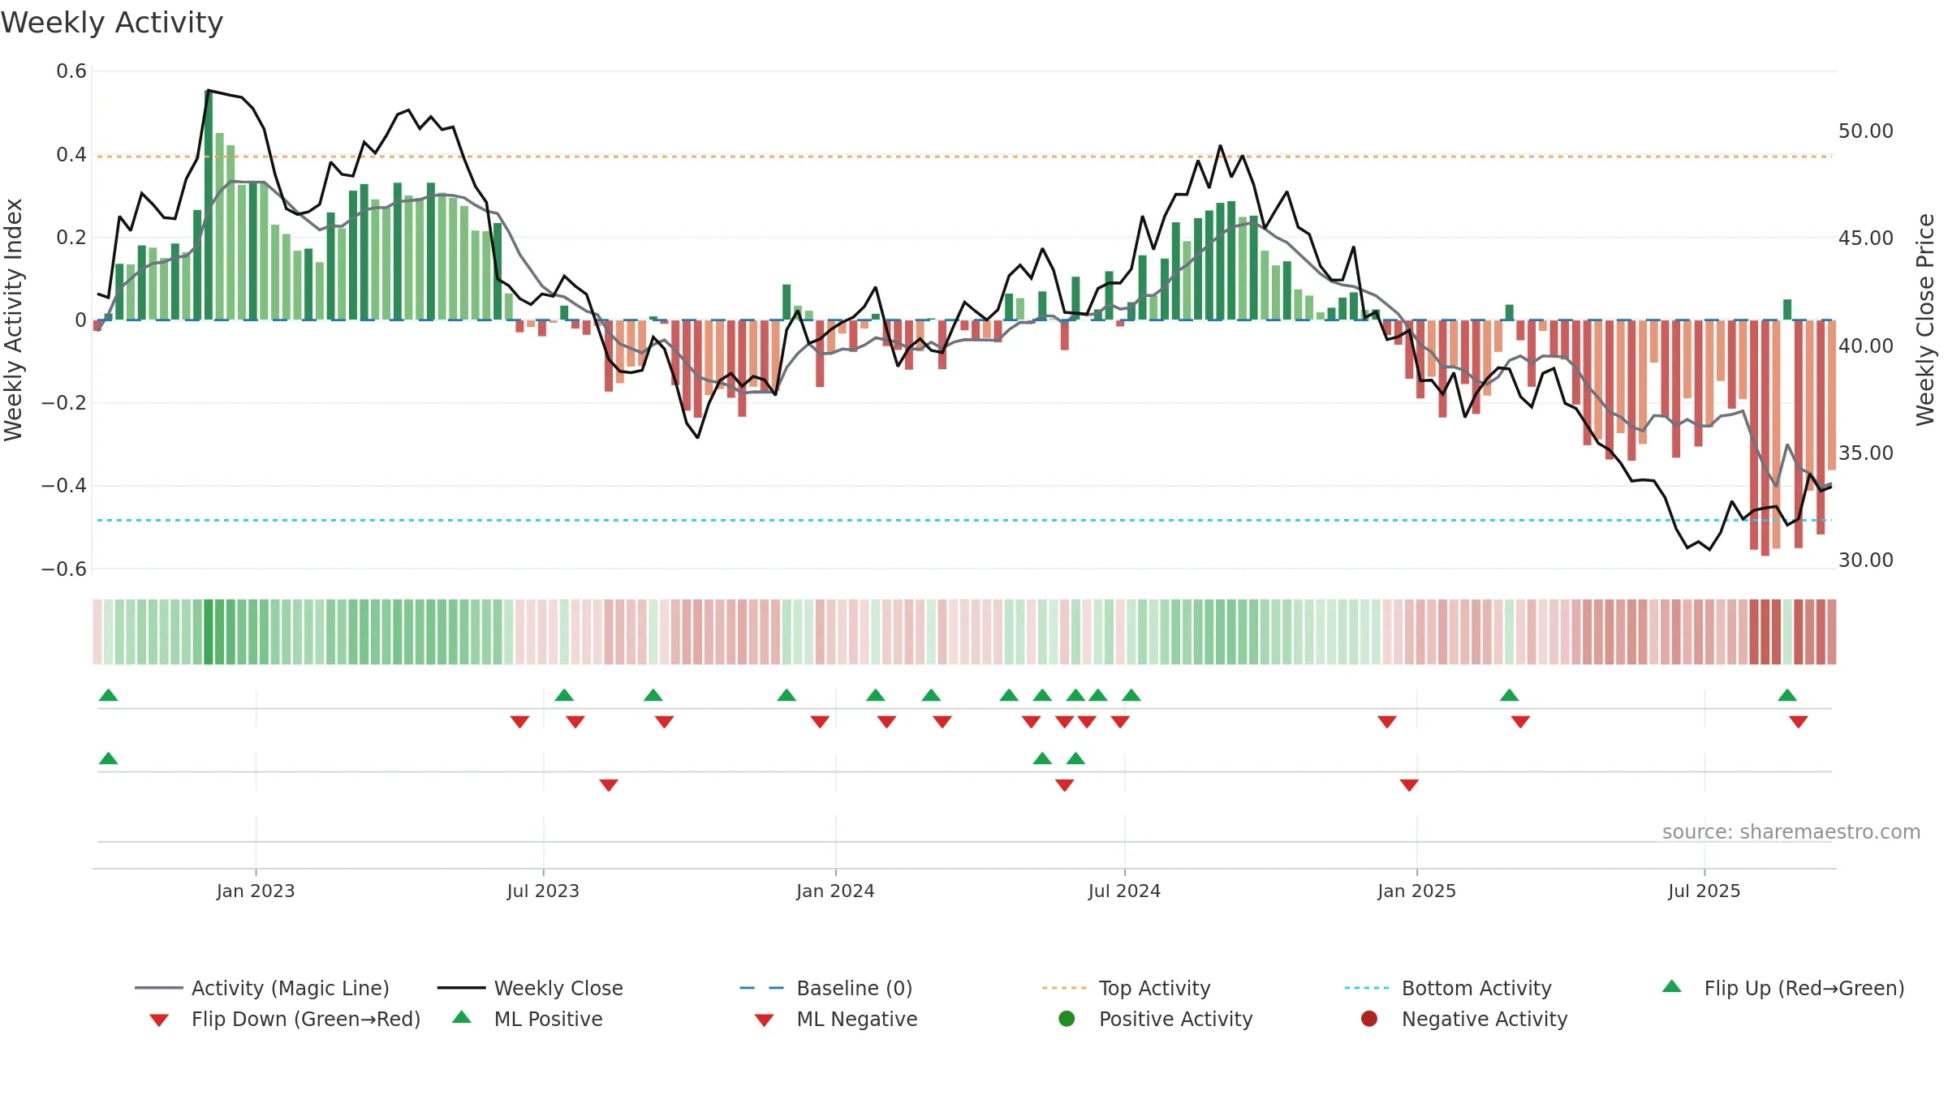Click the 35.00 price tick label
Image resolution: width=1948 pixels, height=1095 pixels.
[1865, 453]
